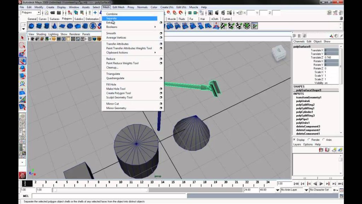This screenshot has height=204, width=362.
Task: Select the Display radio button
Action: (x=294, y=140)
